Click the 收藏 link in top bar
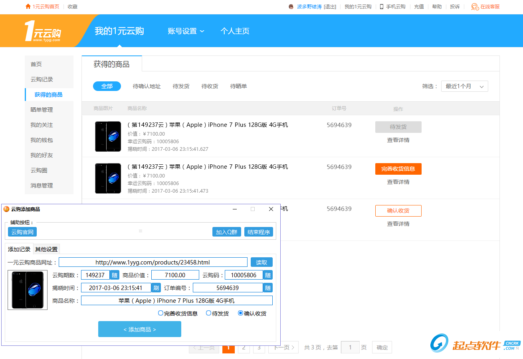The image size is (523, 359). click(x=73, y=7)
